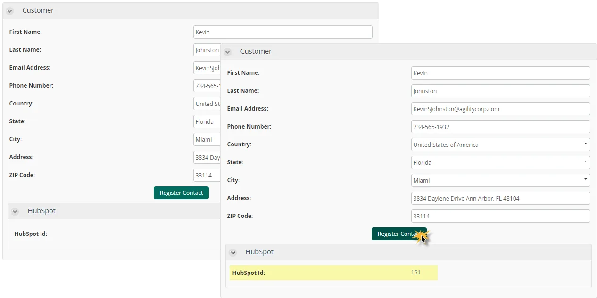Collapse the Customer section in the back form
597x298 pixels.
[x=10, y=11]
